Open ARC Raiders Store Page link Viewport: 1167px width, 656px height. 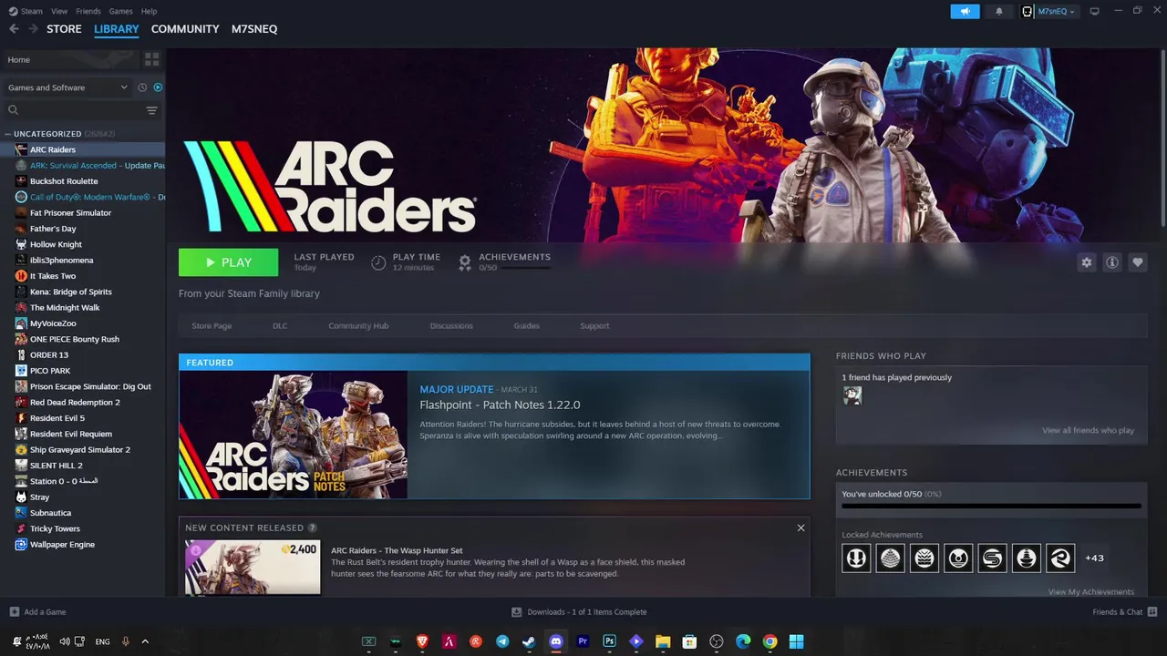tap(212, 326)
